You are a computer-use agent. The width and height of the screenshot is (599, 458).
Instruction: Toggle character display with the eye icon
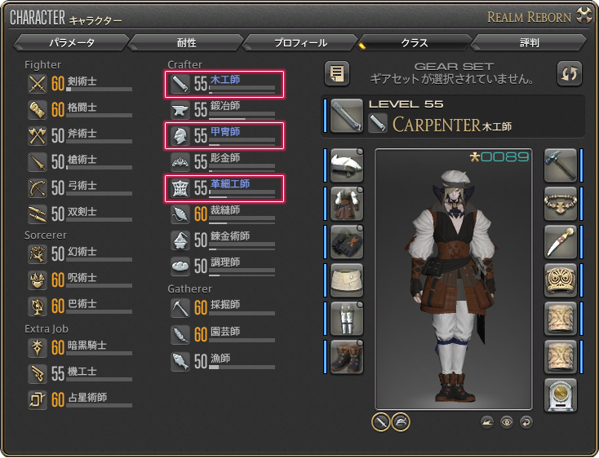(507, 422)
